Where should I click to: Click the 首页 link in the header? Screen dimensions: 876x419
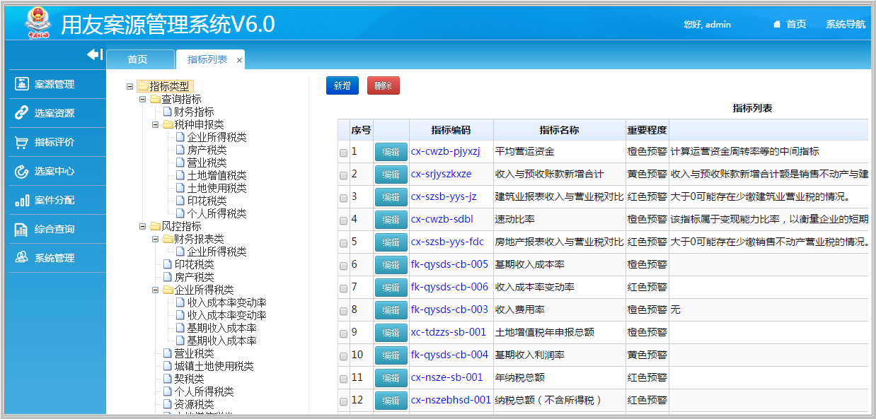[796, 24]
